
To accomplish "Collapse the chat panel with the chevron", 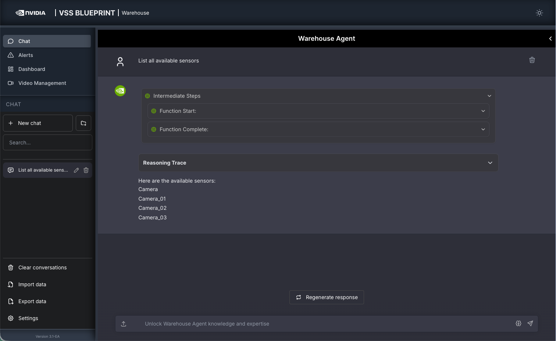I will (550, 39).
